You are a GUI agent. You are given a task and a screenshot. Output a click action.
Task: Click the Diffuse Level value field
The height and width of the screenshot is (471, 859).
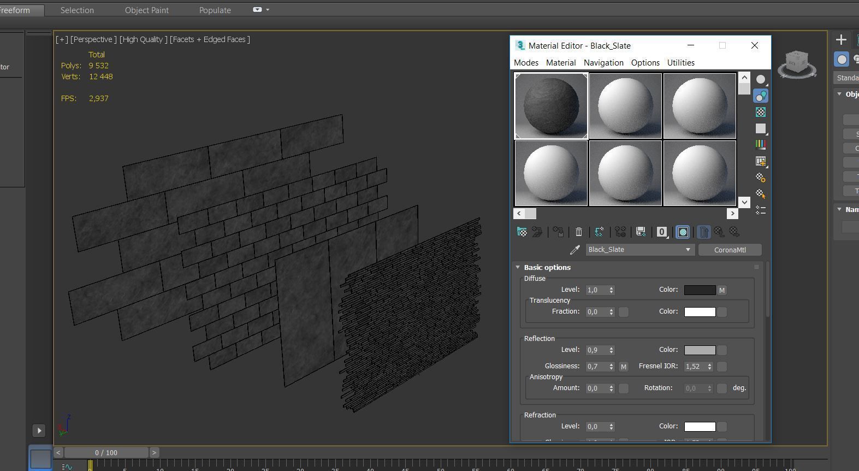pyautogui.click(x=596, y=290)
